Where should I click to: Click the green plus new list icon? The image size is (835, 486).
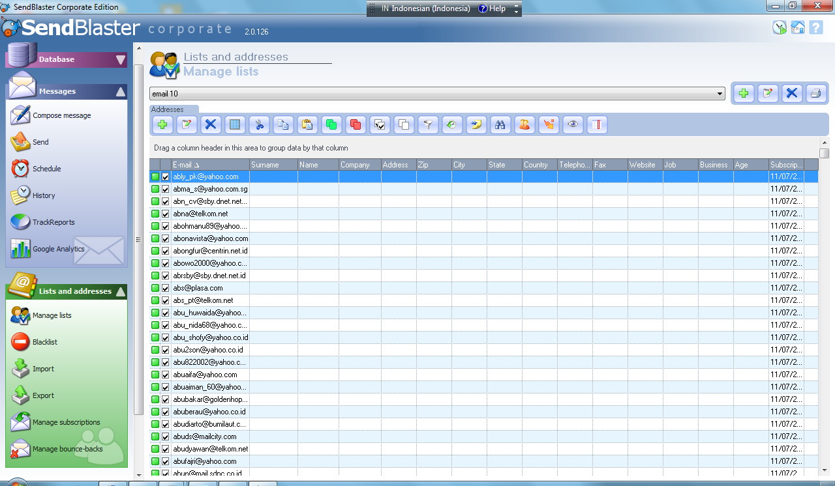click(744, 93)
